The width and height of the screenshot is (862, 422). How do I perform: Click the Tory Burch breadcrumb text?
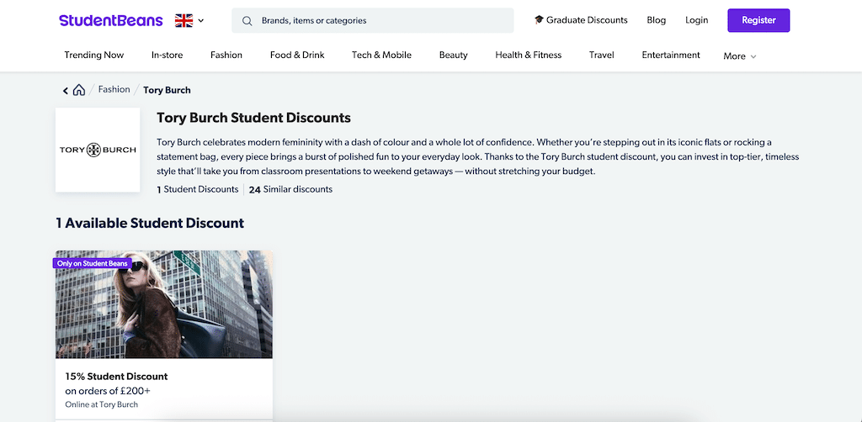point(168,90)
